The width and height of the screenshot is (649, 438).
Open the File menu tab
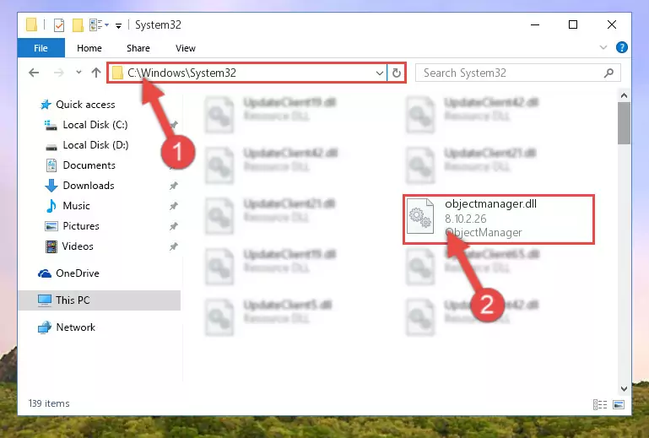point(41,48)
